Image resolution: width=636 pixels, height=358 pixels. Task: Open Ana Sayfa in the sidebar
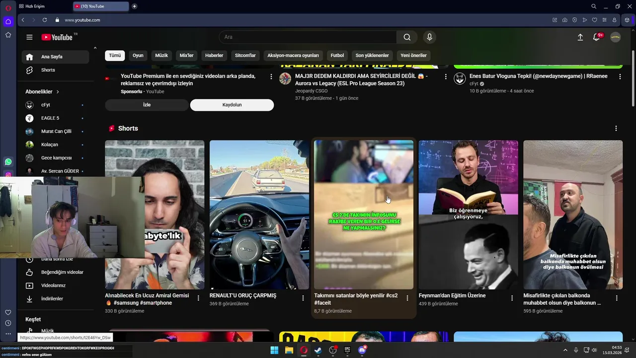pyautogui.click(x=55, y=57)
